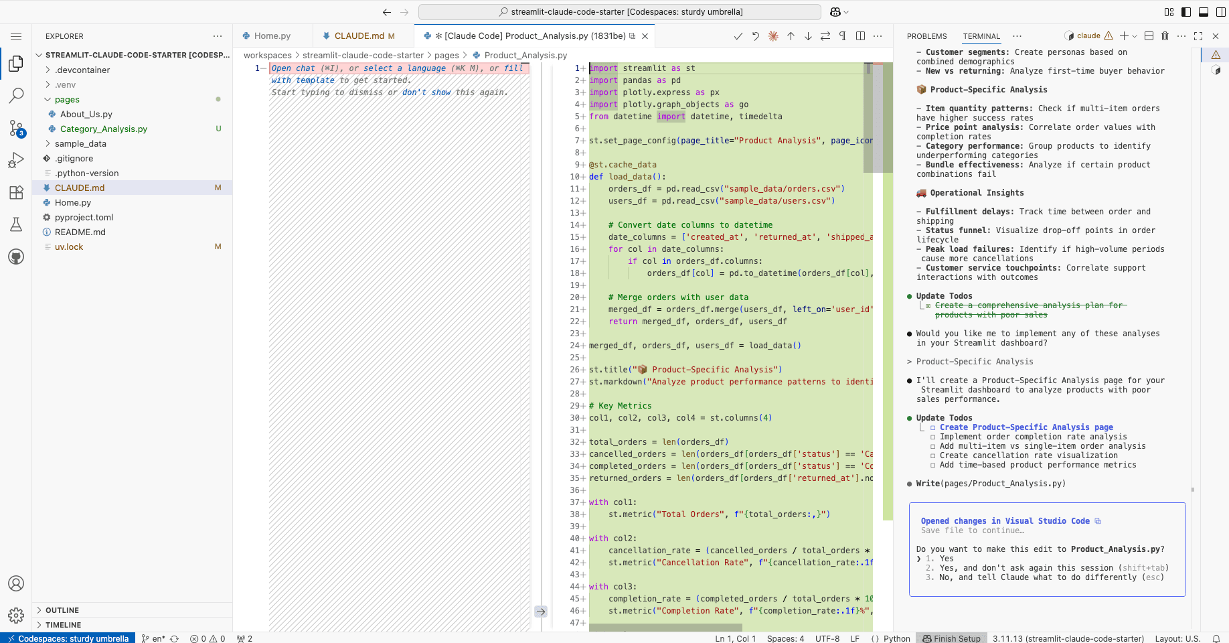Switch to the PROBLEMS panel tab
The image size is (1229, 643).
(x=926, y=36)
